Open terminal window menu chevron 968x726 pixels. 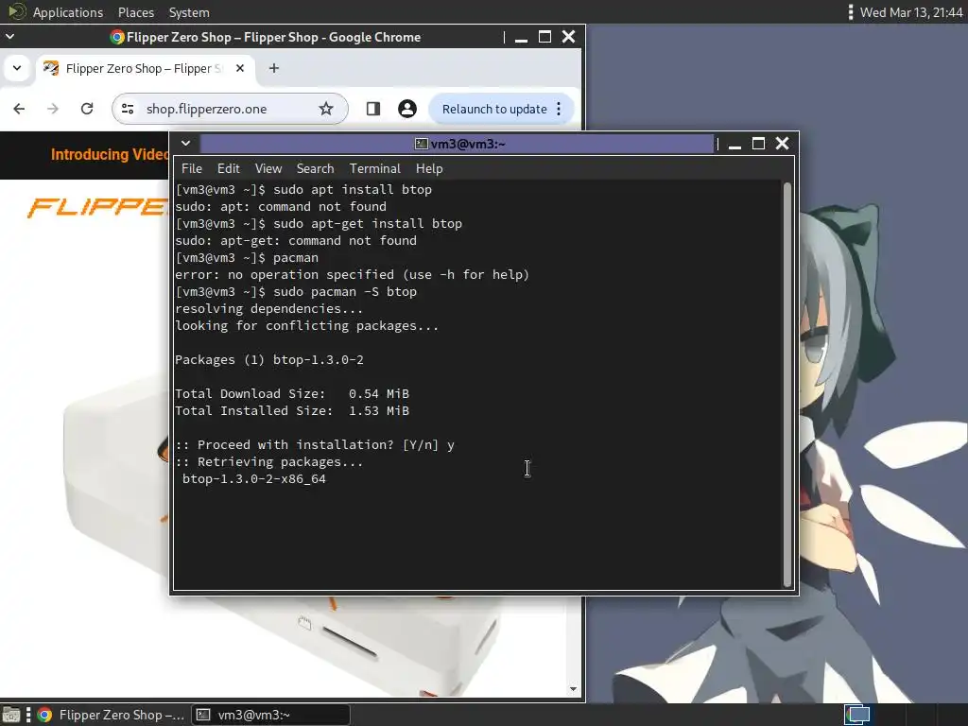[x=185, y=144]
